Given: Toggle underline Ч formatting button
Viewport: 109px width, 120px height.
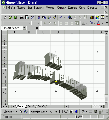Looking at the screenshot, I should point(55,23).
